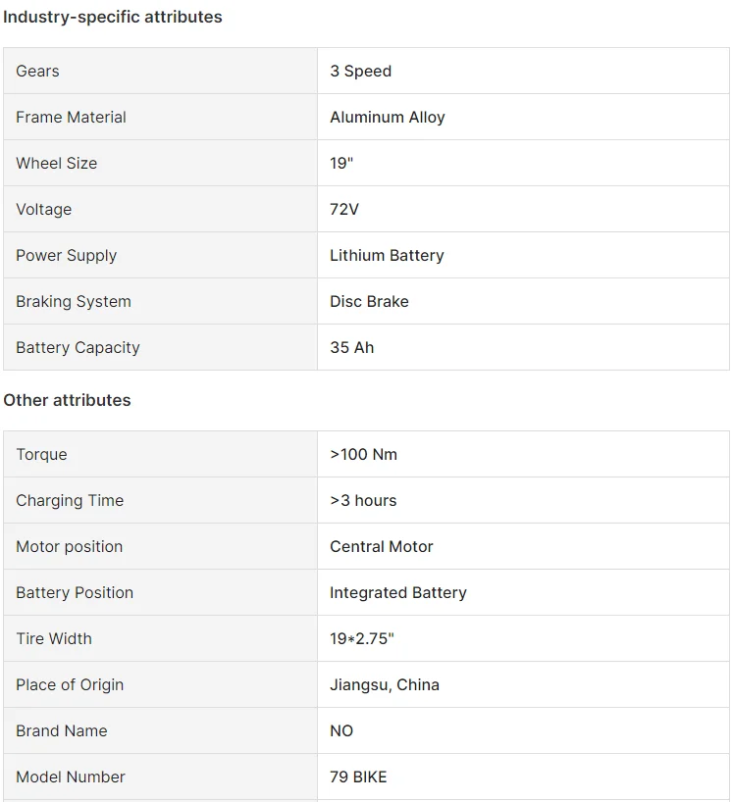Select the "Aluminum Alloy" frame material value
Image resolution: width=732 pixels, height=802 pixels.
(387, 118)
